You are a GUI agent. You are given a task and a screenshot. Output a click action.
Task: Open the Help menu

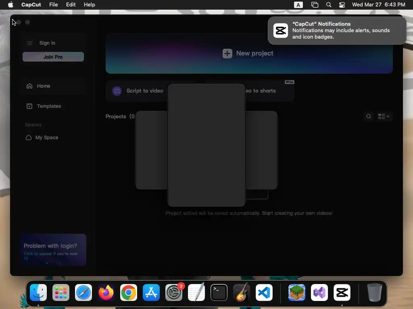[89, 5]
